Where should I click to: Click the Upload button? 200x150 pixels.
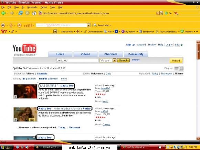pos(176,61)
